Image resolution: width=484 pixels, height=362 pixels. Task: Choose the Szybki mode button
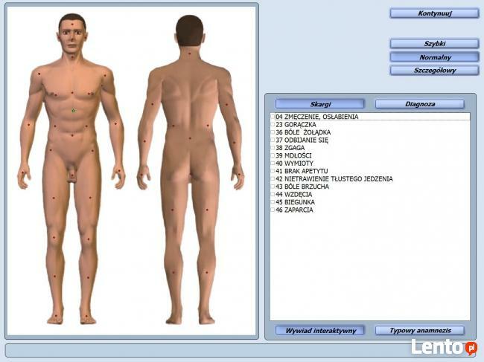(434, 44)
